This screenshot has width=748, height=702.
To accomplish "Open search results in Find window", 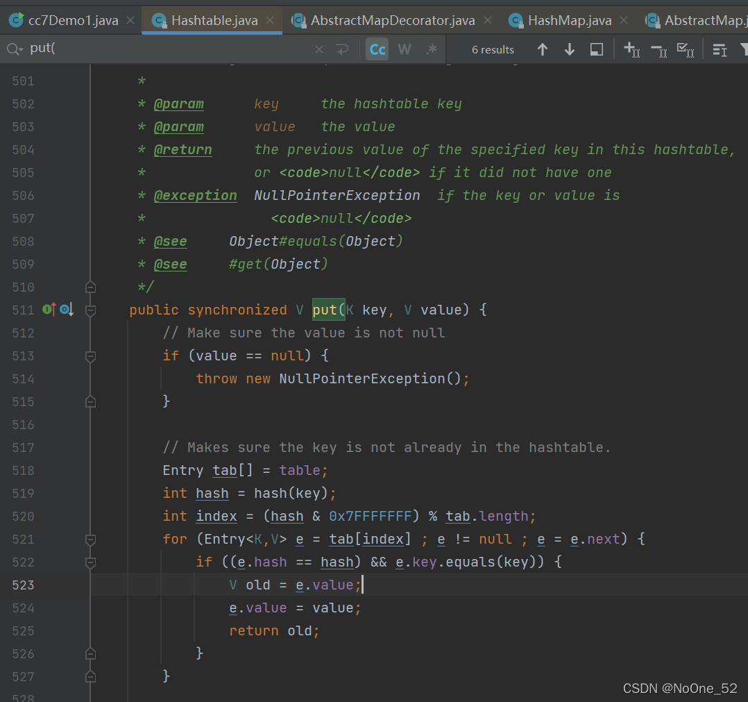I will [x=597, y=49].
